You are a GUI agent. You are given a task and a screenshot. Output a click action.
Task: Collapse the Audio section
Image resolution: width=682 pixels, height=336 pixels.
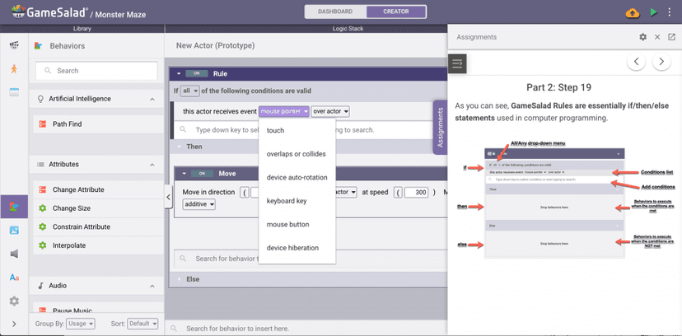(x=152, y=286)
